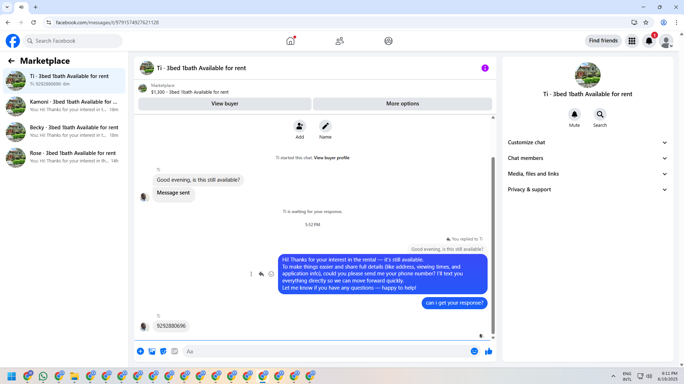Open the Facebook home feed icon

click(x=290, y=41)
